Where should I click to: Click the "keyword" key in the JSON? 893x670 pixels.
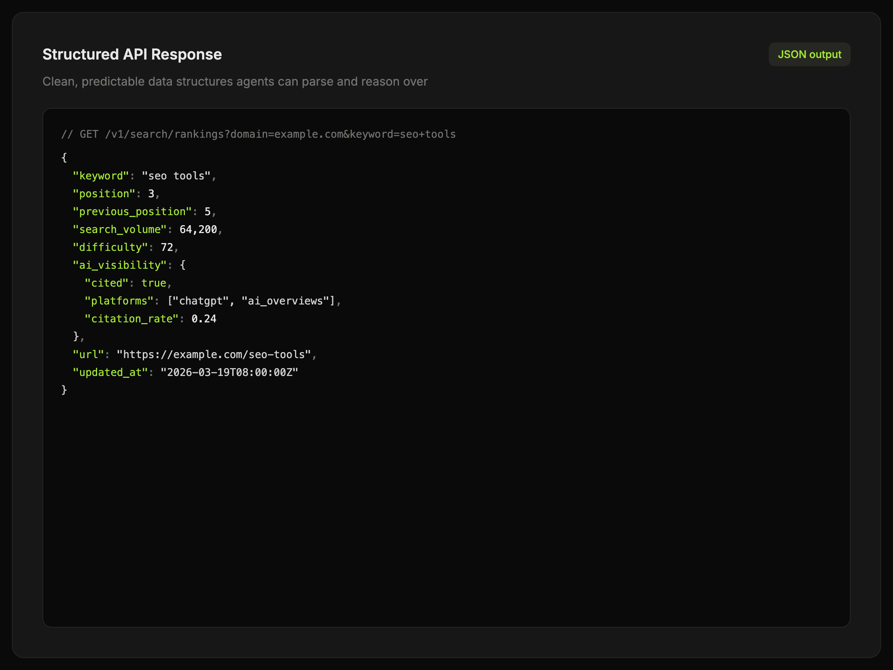point(100,176)
